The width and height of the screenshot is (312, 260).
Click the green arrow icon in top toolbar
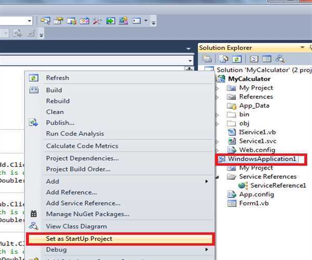click(x=110, y=21)
